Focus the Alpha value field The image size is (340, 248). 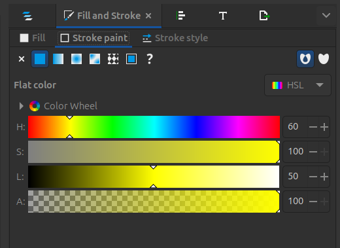(295, 202)
